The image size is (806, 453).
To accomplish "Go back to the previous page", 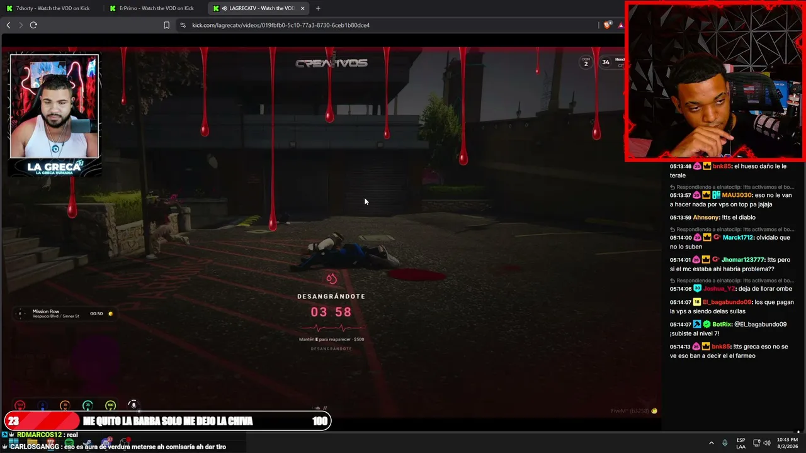I will [8, 25].
